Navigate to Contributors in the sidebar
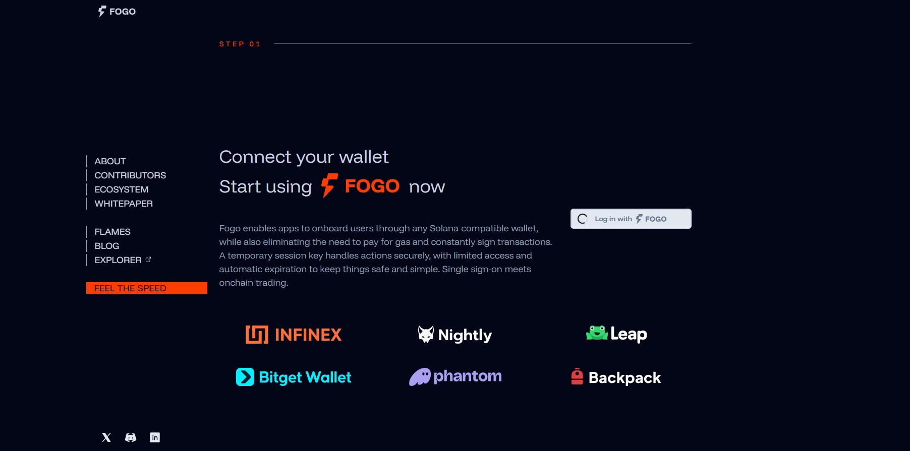The width and height of the screenshot is (910, 451). [130, 175]
